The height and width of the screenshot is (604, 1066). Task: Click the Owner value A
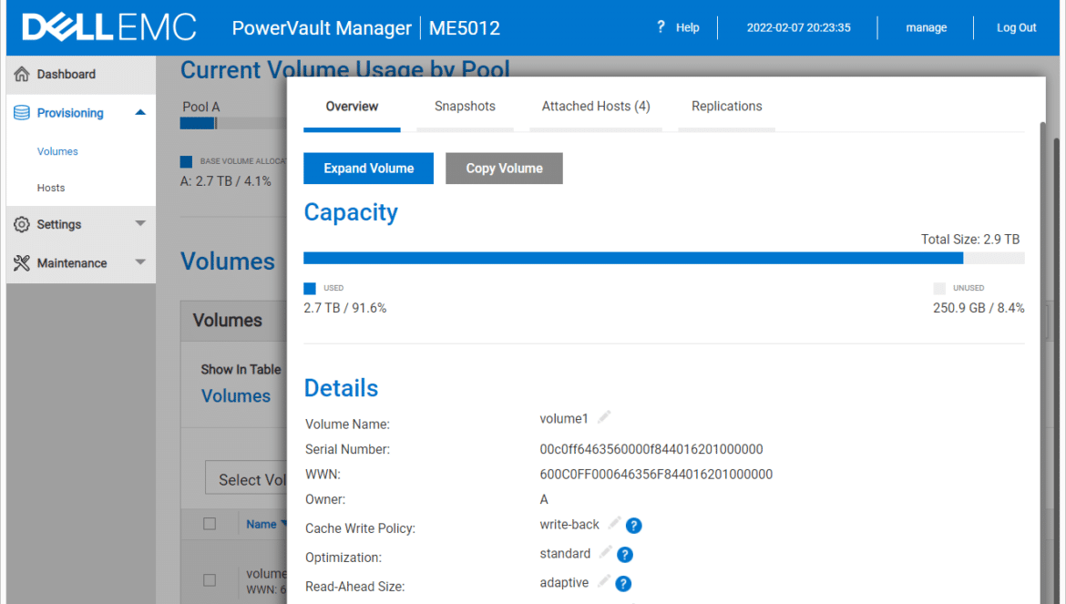pos(544,499)
